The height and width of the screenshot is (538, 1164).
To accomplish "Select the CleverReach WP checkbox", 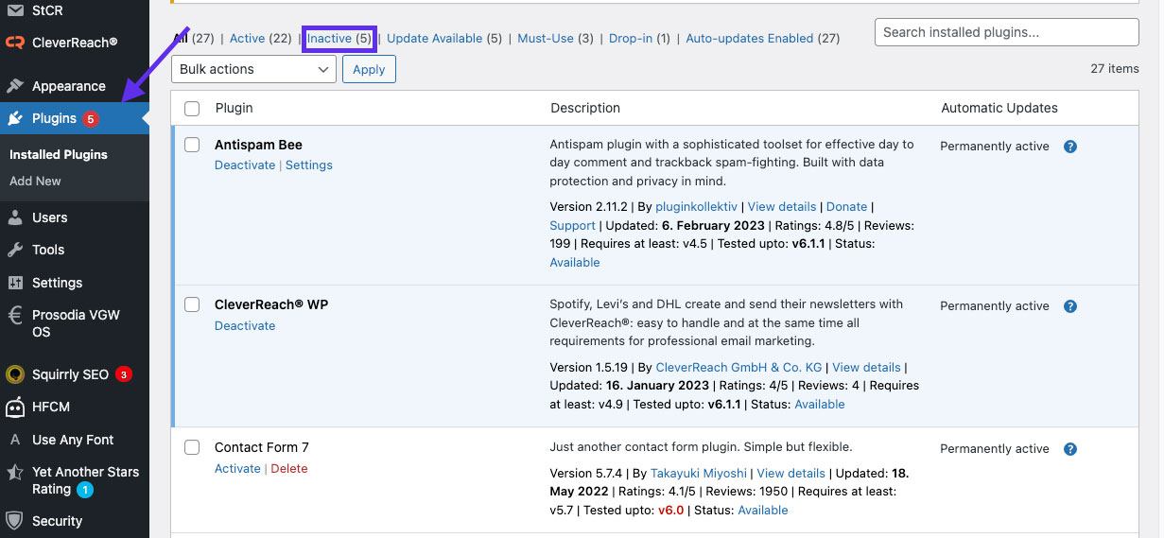I will tap(192, 304).
